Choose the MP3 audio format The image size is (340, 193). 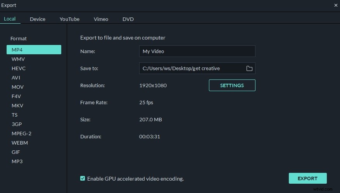tap(17, 161)
